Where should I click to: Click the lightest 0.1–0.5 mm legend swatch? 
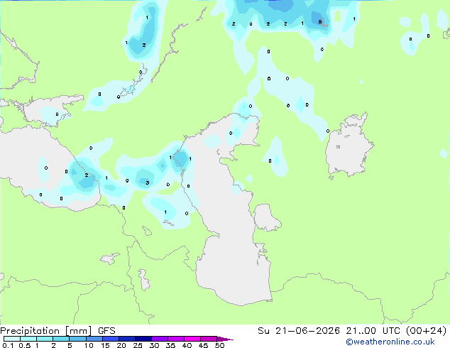[x=12, y=339]
